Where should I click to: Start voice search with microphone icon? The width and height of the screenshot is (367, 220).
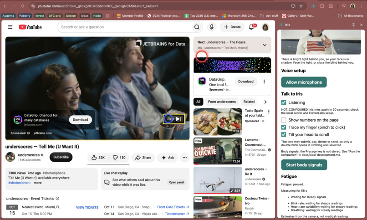coord(212,27)
